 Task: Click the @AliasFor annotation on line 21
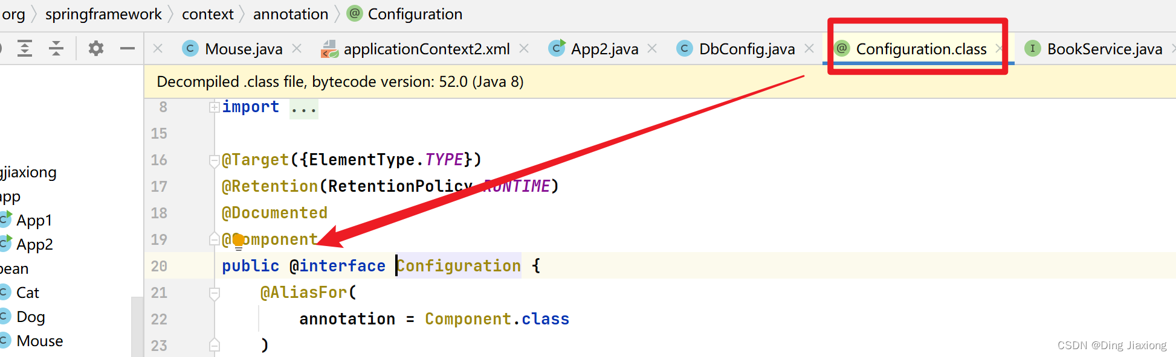303,292
